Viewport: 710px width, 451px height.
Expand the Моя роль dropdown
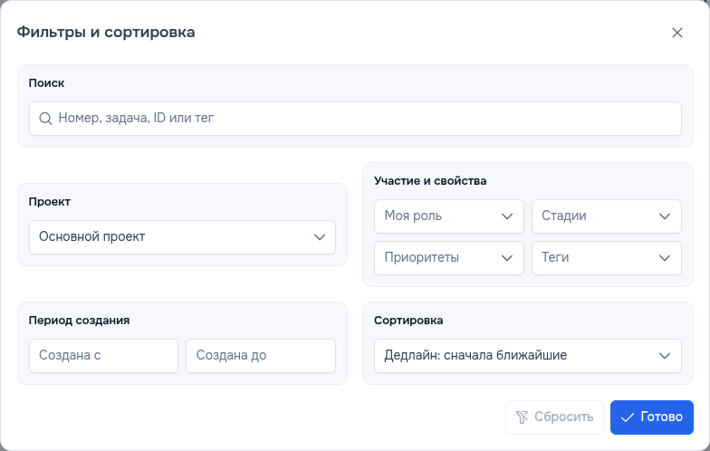[449, 216]
